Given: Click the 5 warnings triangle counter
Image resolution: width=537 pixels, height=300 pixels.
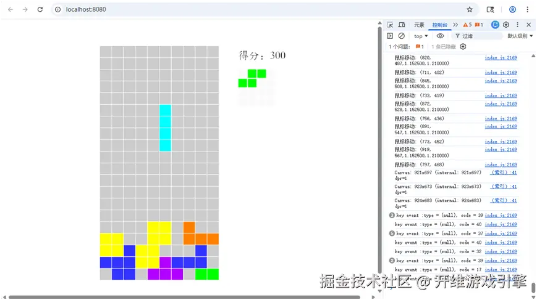Looking at the screenshot, I should [467, 25].
